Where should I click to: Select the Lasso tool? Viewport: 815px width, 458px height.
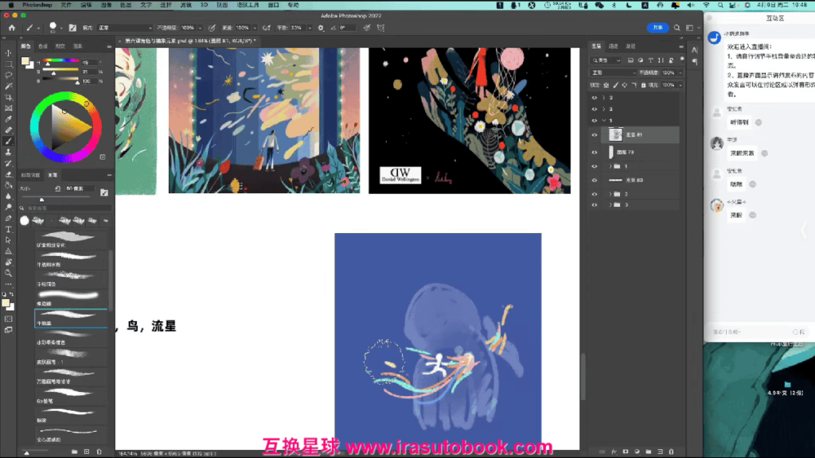[8, 75]
